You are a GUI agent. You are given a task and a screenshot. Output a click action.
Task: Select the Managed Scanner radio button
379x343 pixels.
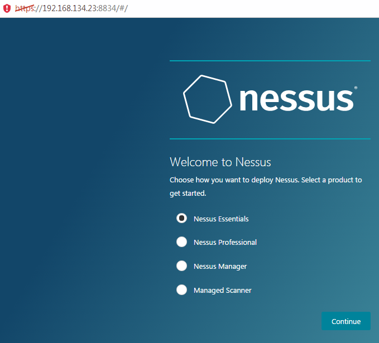tap(181, 289)
